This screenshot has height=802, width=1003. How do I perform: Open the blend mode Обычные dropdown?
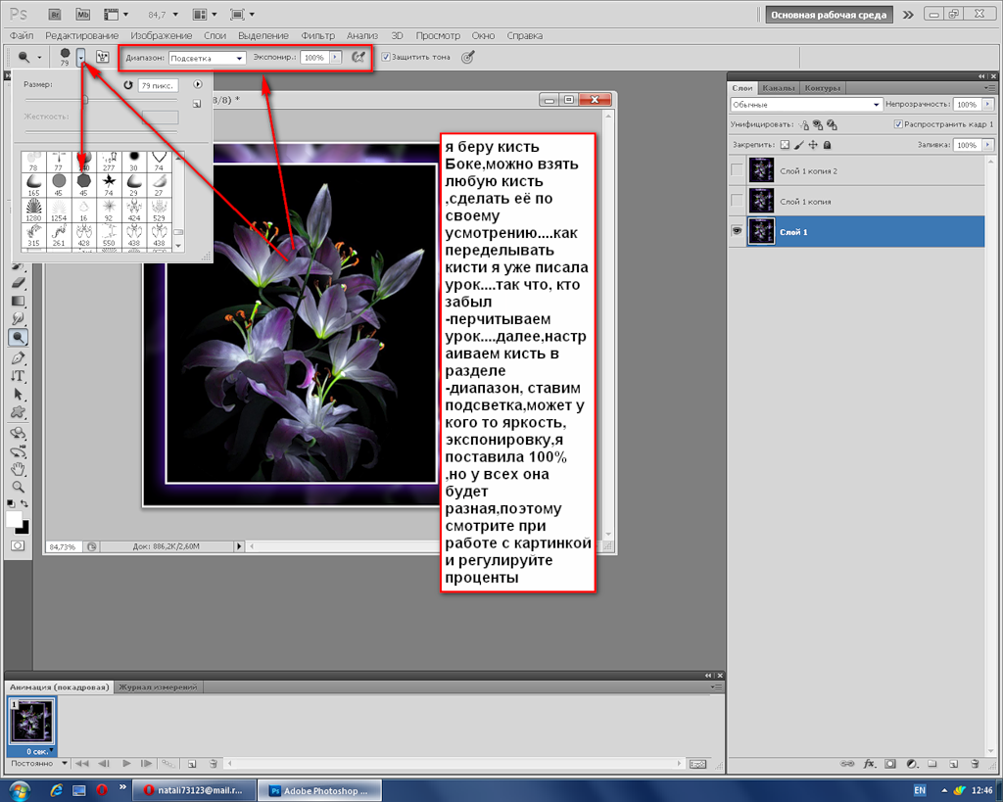806,104
